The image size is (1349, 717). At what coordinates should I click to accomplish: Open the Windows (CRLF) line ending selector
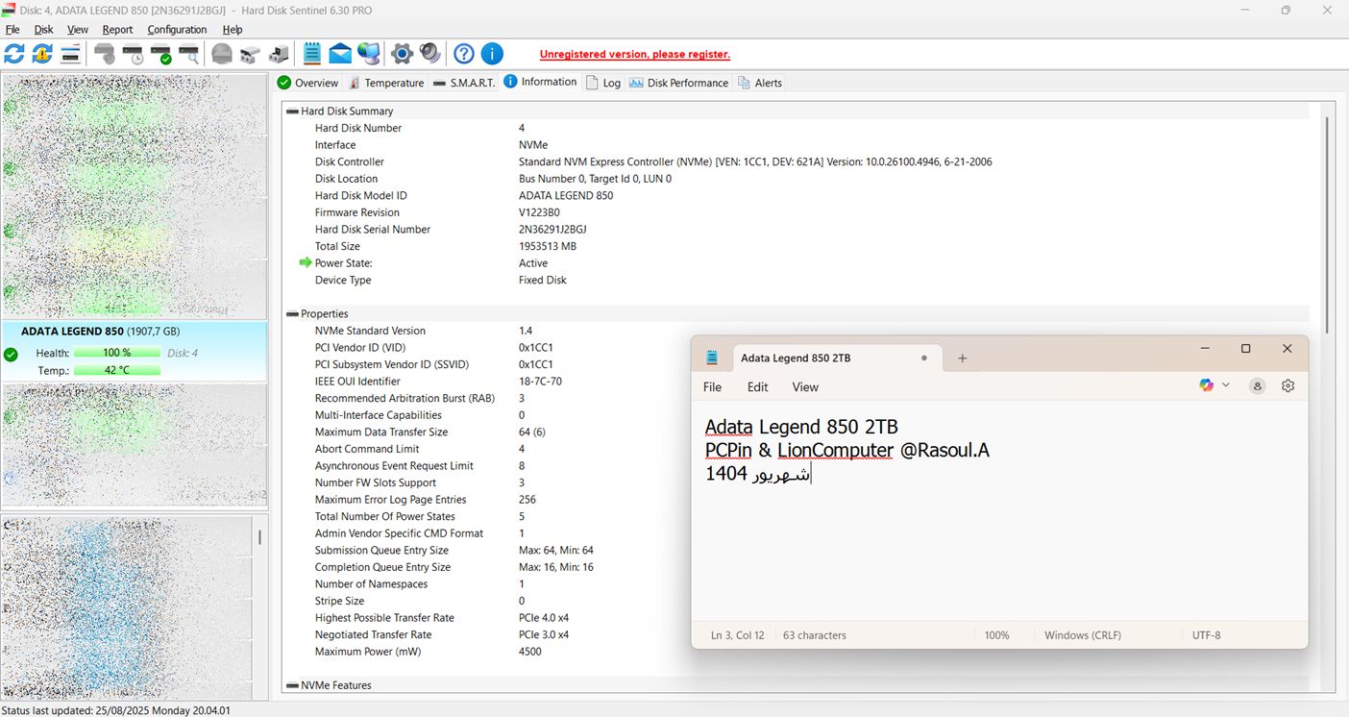coord(1083,635)
